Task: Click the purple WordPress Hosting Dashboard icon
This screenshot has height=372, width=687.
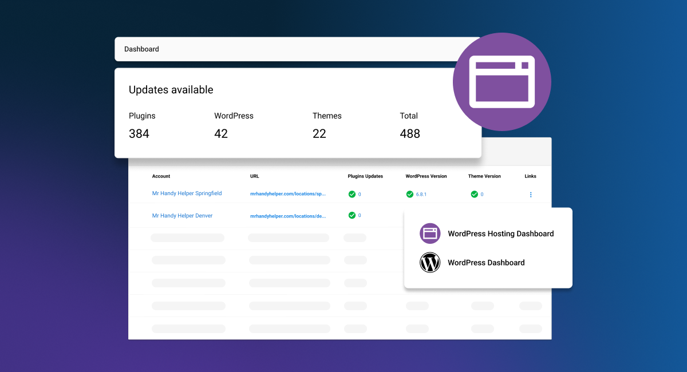Action: pyautogui.click(x=430, y=234)
